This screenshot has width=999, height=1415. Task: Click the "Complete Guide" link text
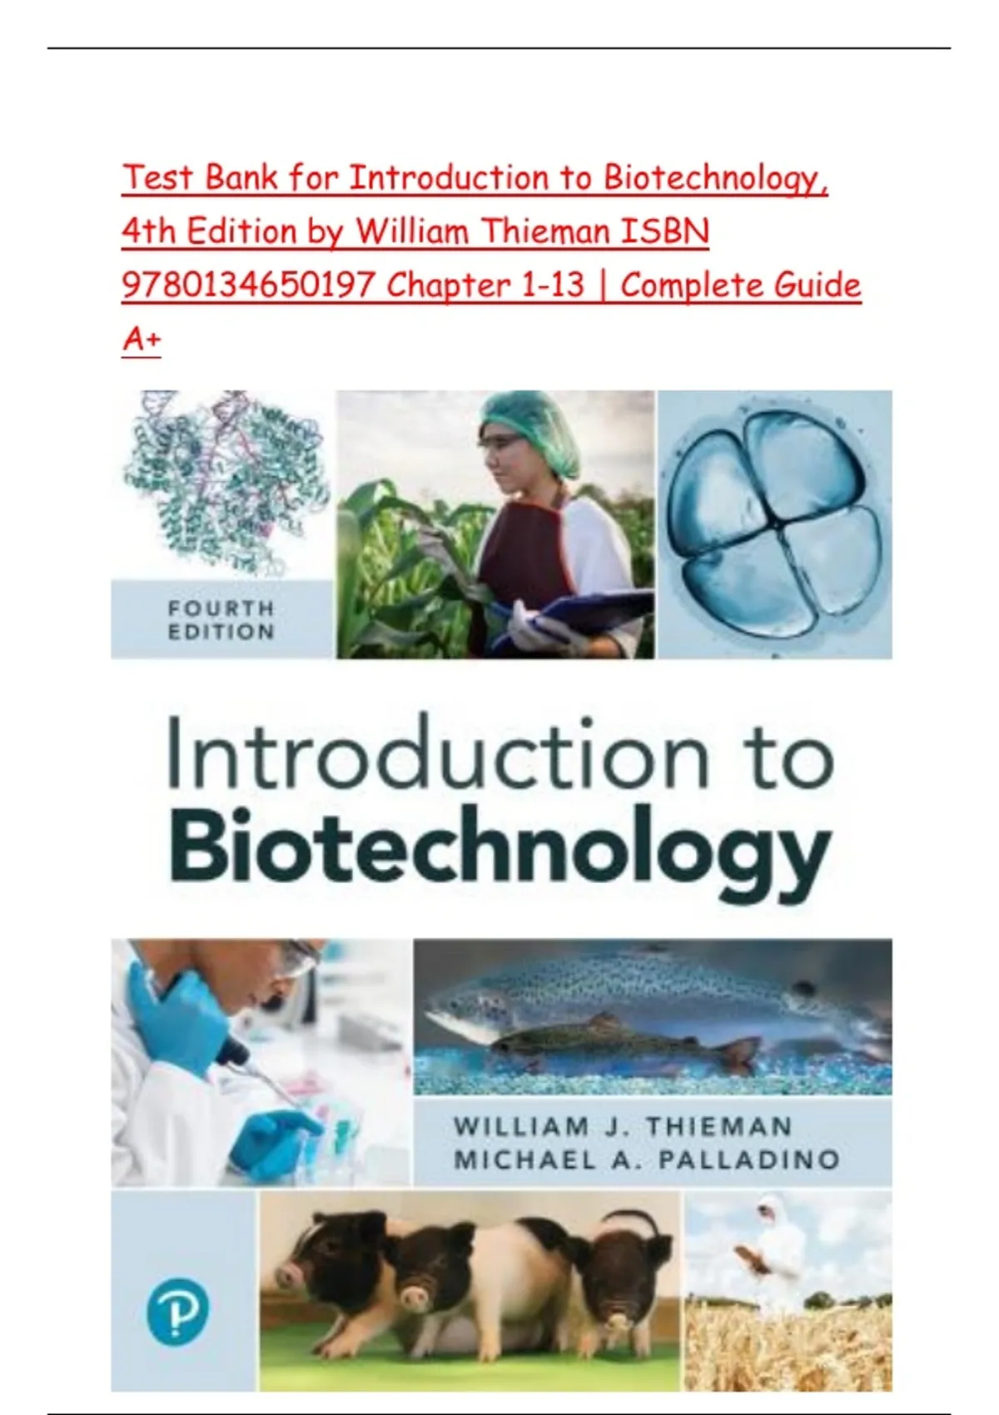pyautogui.click(x=740, y=285)
